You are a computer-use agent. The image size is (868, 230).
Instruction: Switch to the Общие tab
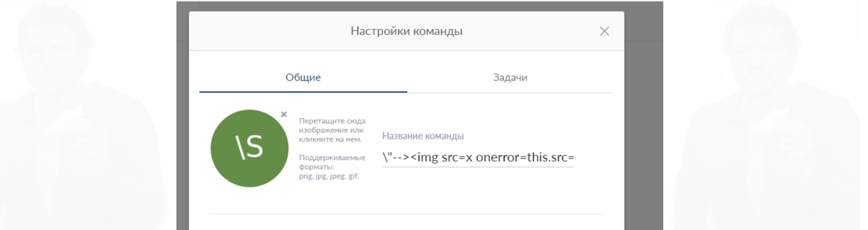pos(303,78)
